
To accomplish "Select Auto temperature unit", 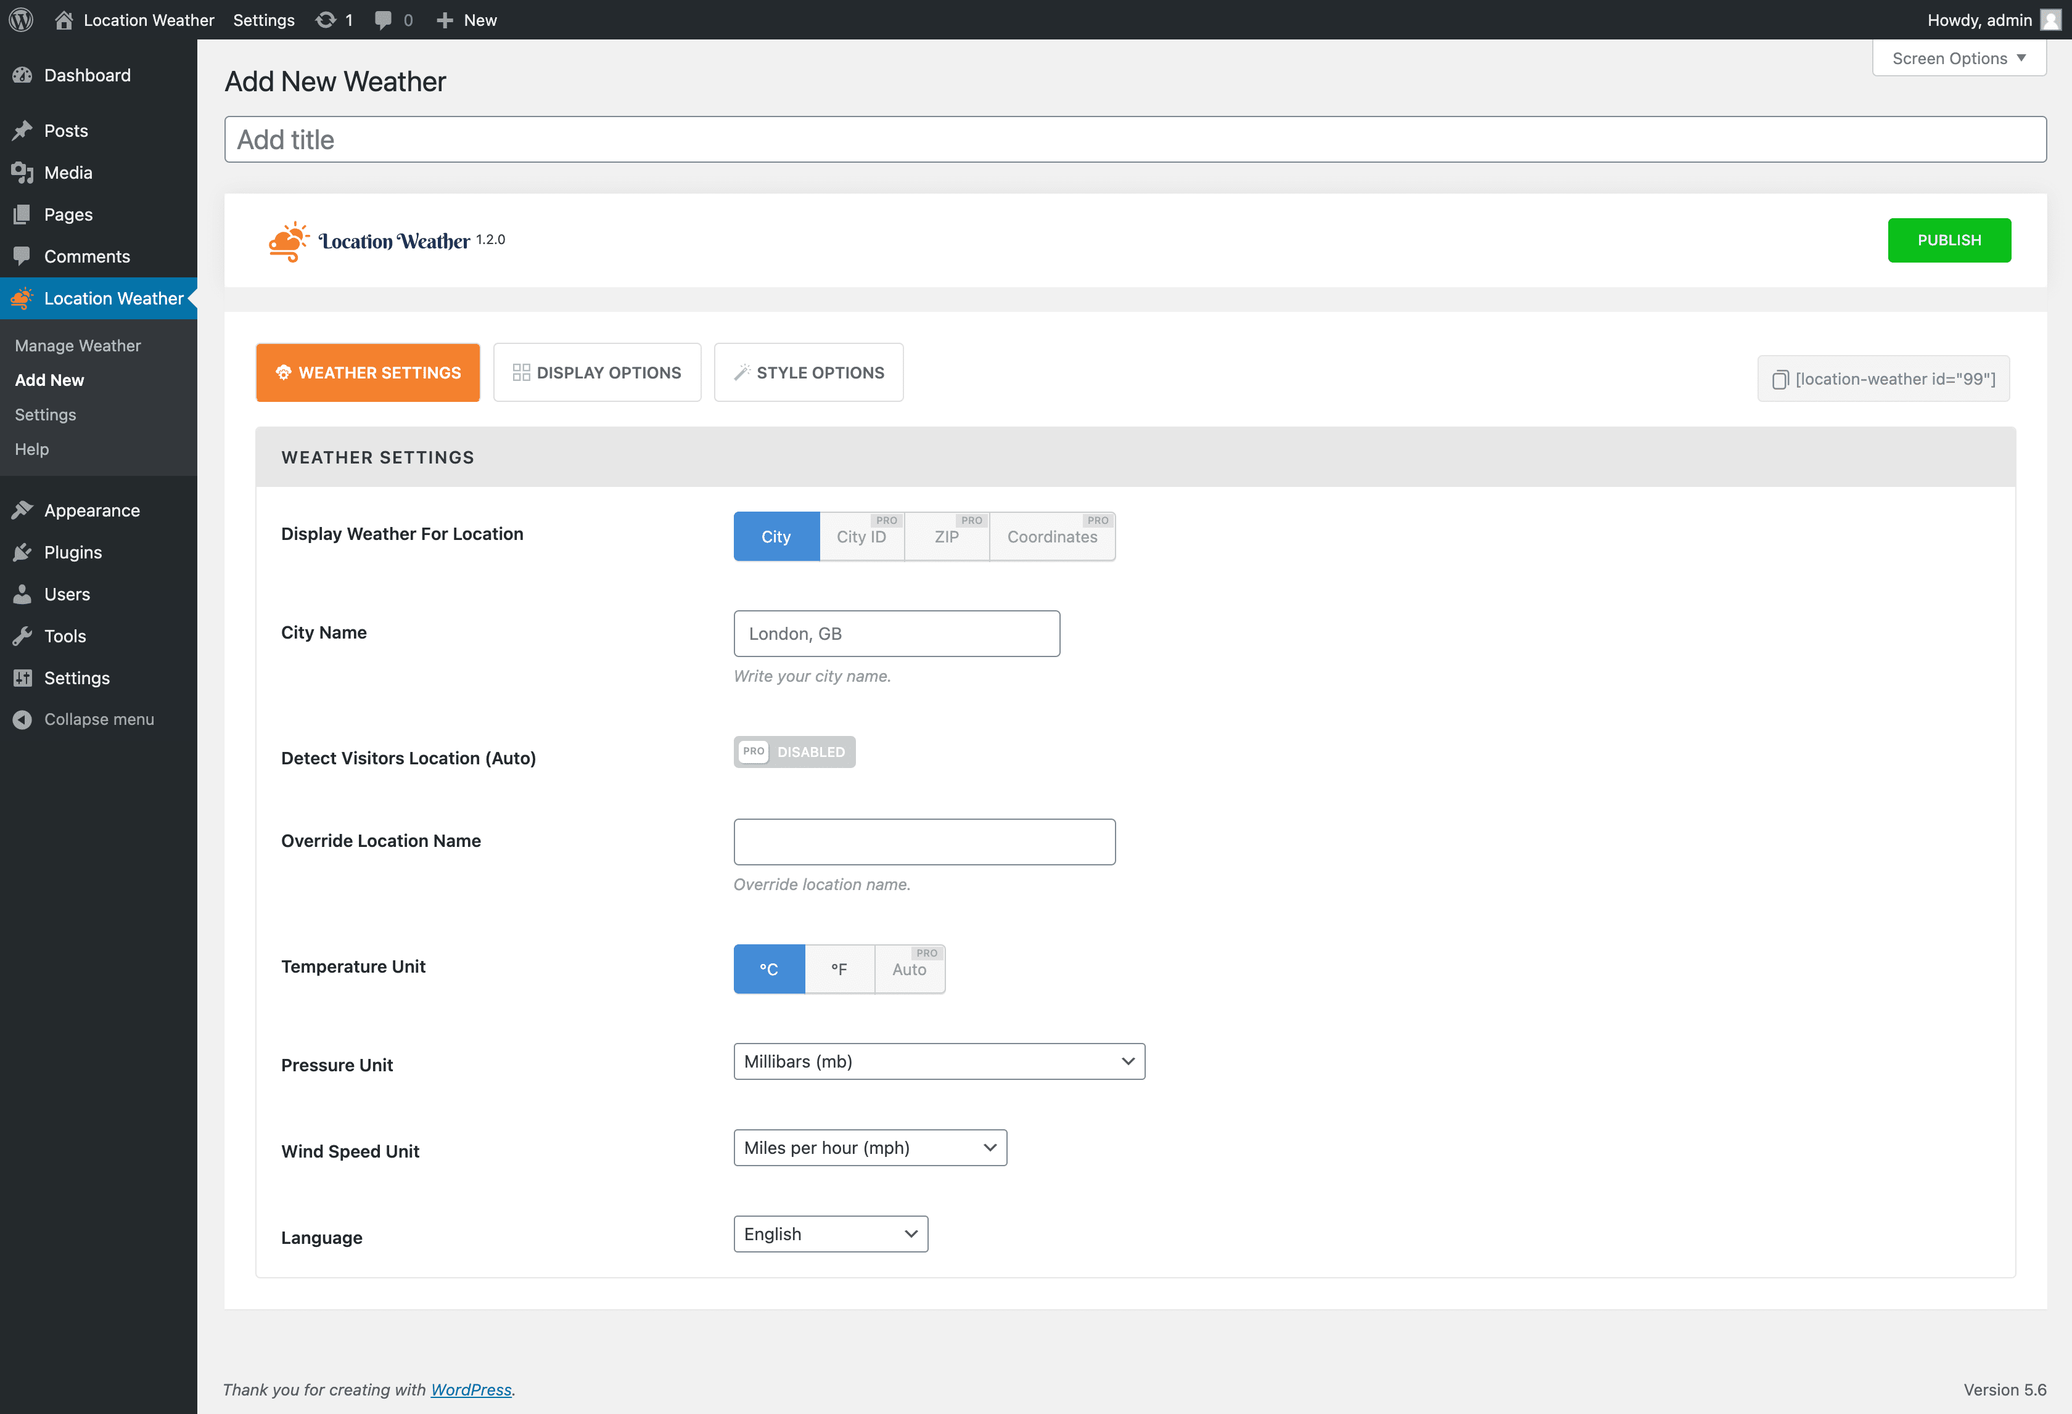I will pyautogui.click(x=910, y=970).
